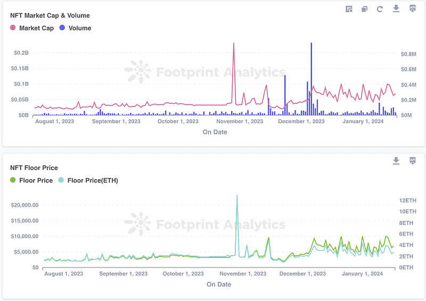Click the $0.2B left axis label
The width and height of the screenshot is (426, 301).
click(x=21, y=53)
